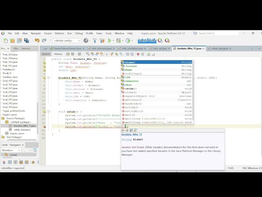This screenshot has height=197, width=262.
Task: Click the Clean and Build icon
Action: (x=102, y=41)
